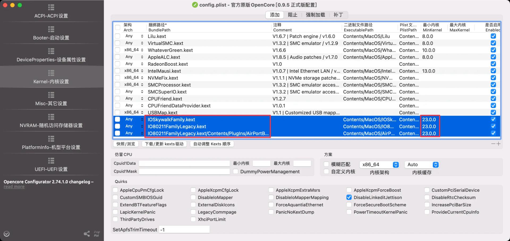Click the PayPal donate icon
510x241 pixels.
(x=96, y=234)
